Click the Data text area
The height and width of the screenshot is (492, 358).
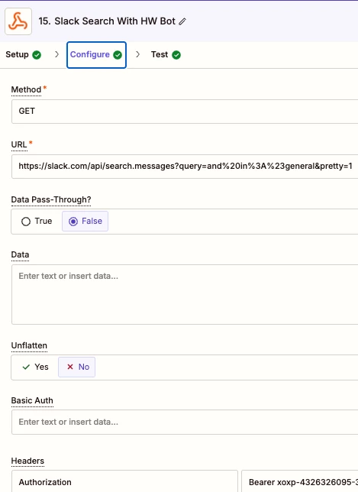(185, 294)
